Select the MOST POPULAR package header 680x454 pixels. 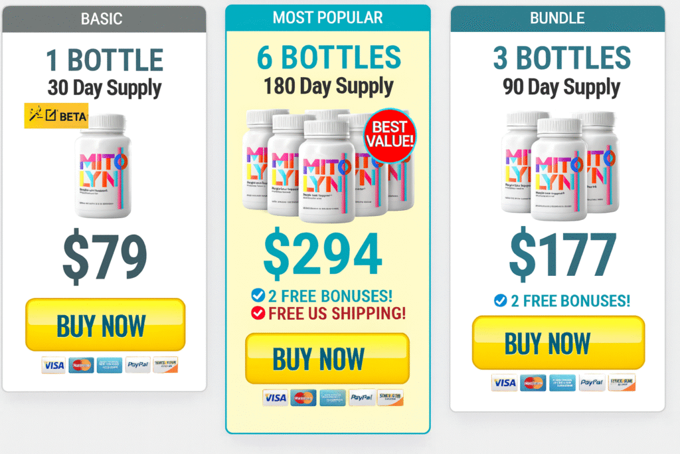[328, 18]
